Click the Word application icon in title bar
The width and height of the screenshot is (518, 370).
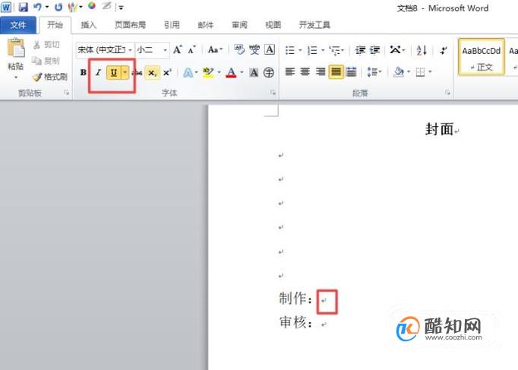(x=6, y=7)
